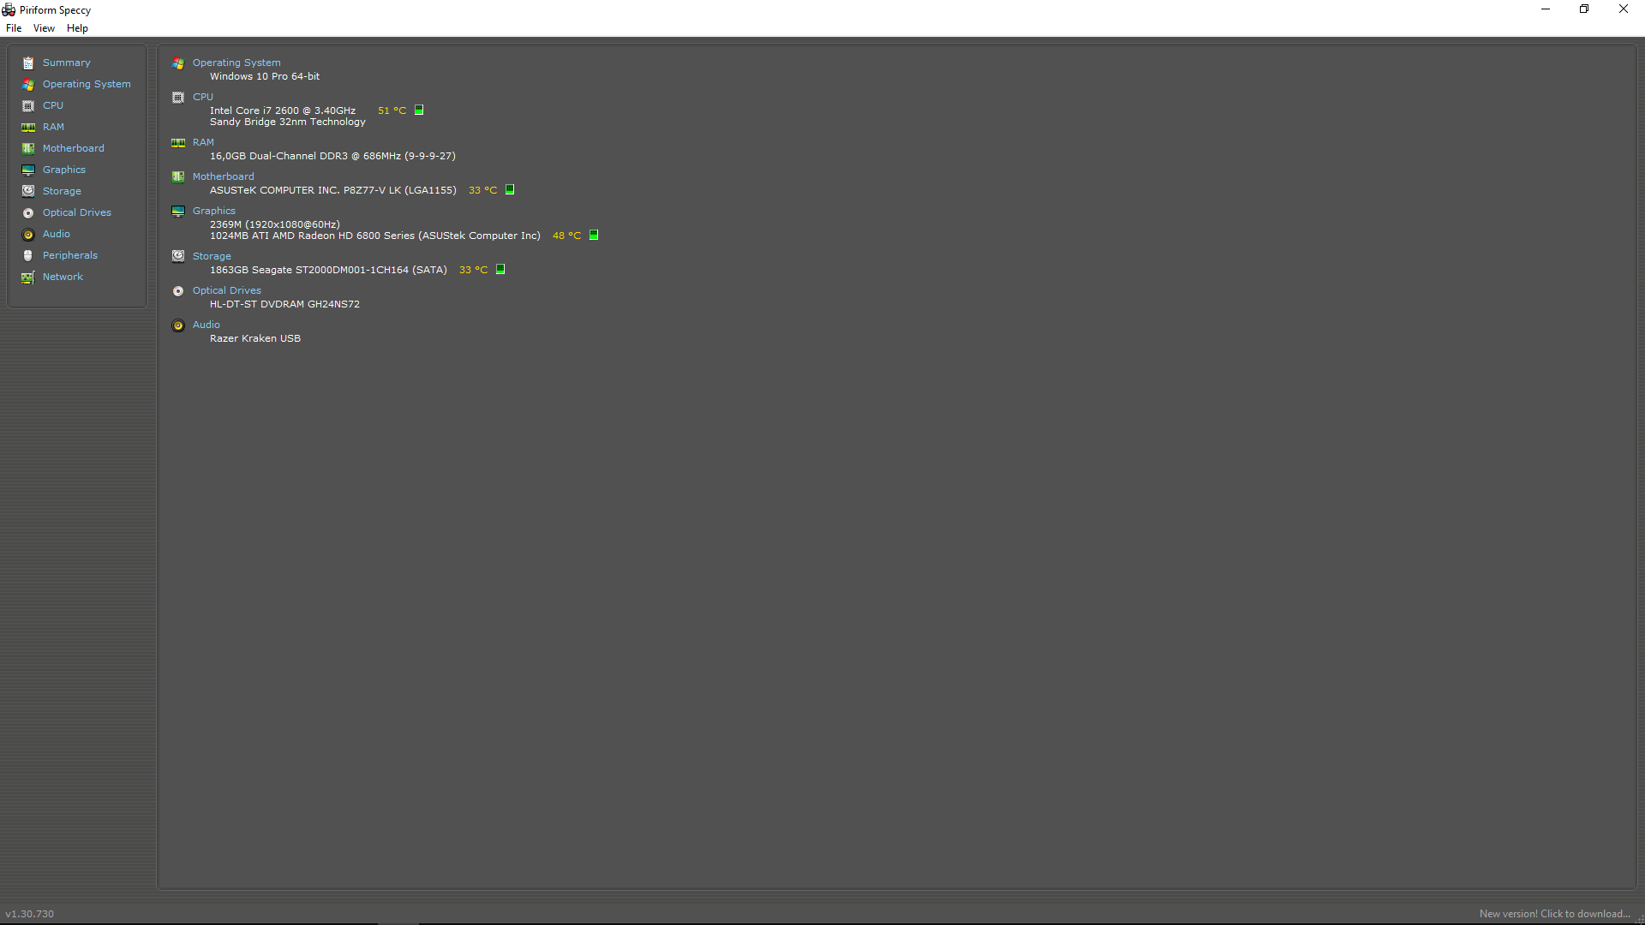The width and height of the screenshot is (1645, 925).
Task: Click the Audio speaker sidebar icon
Action: pos(28,235)
